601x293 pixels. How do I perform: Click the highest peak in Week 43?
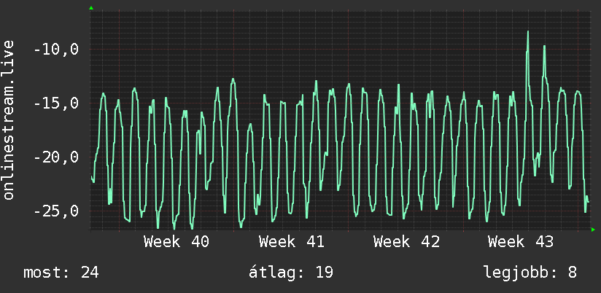pos(528,32)
